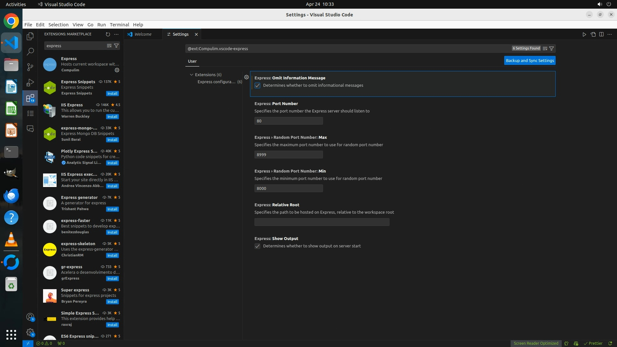Image resolution: width=617 pixels, height=347 pixels.
Task: Toggle Screen Reader Optimized in status bar
Action: (x=536, y=343)
